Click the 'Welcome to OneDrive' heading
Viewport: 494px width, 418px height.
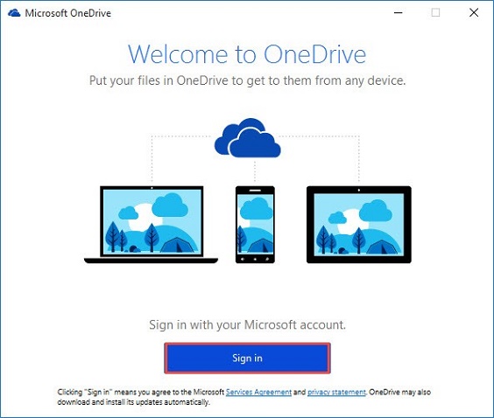[247, 54]
